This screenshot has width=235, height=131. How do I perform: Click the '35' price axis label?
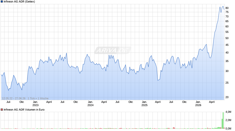point(227,61)
